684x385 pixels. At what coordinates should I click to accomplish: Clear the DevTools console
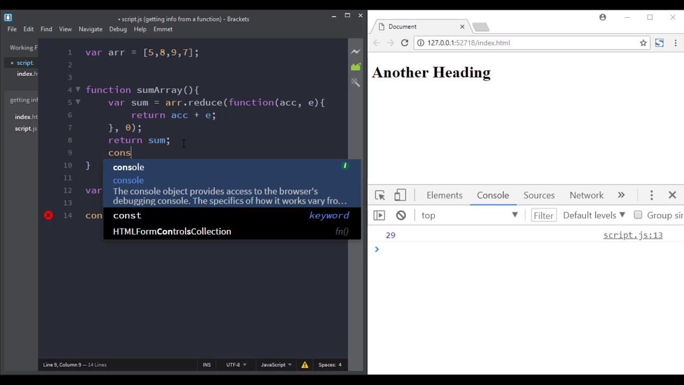pyautogui.click(x=401, y=215)
